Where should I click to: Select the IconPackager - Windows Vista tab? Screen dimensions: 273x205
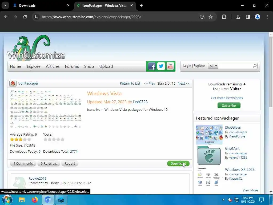click(x=105, y=5)
